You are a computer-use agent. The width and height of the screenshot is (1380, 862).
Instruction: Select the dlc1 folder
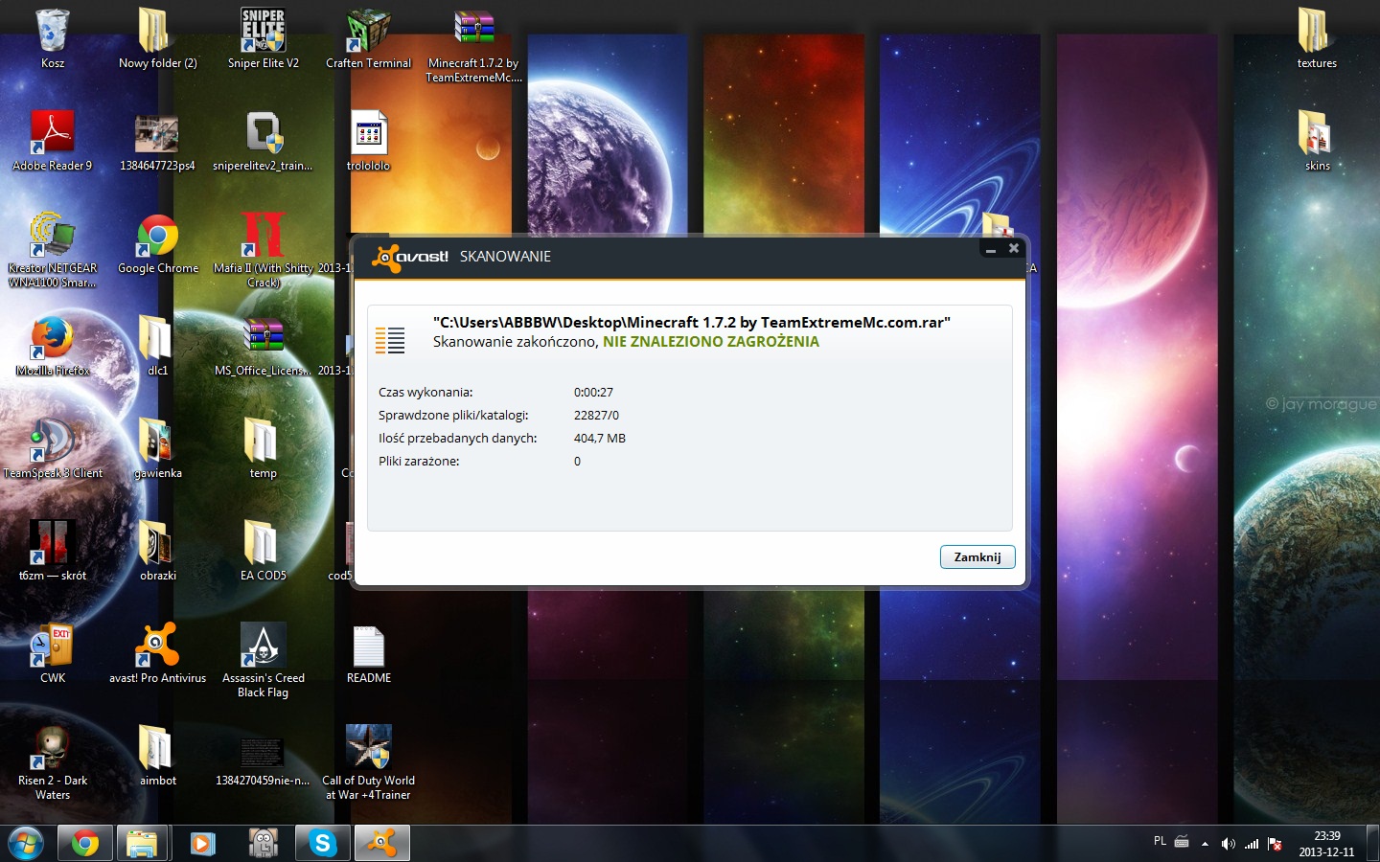click(x=157, y=347)
